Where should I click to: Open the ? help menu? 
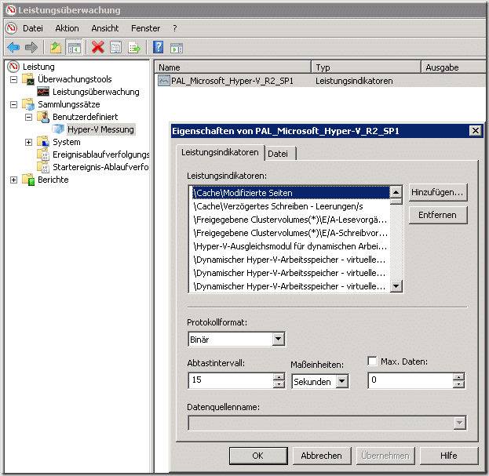[x=174, y=28]
